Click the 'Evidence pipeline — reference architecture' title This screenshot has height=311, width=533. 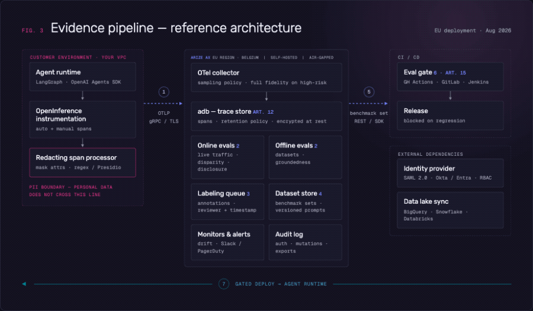pos(176,28)
